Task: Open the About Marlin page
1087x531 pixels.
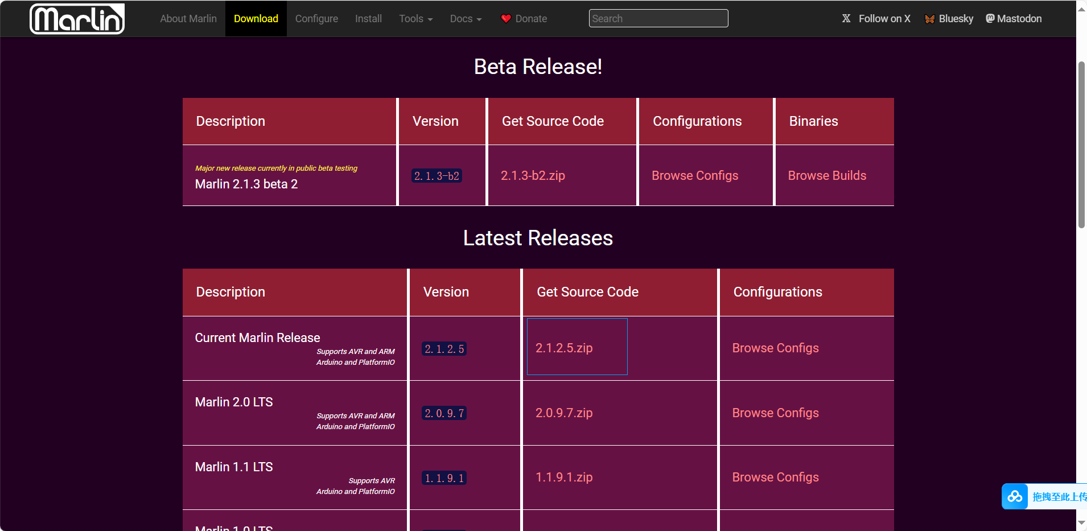Action: [x=188, y=19]
